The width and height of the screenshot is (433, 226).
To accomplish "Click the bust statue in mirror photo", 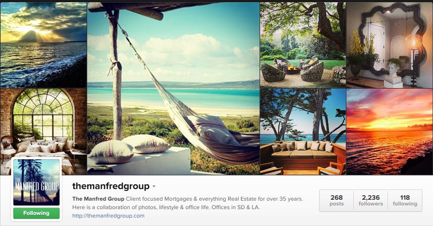I will 393,73.
